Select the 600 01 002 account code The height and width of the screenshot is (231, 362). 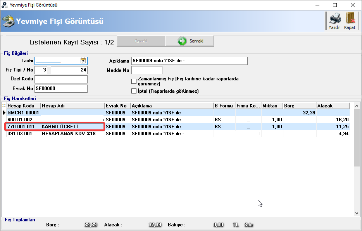(x=20, y=120)
